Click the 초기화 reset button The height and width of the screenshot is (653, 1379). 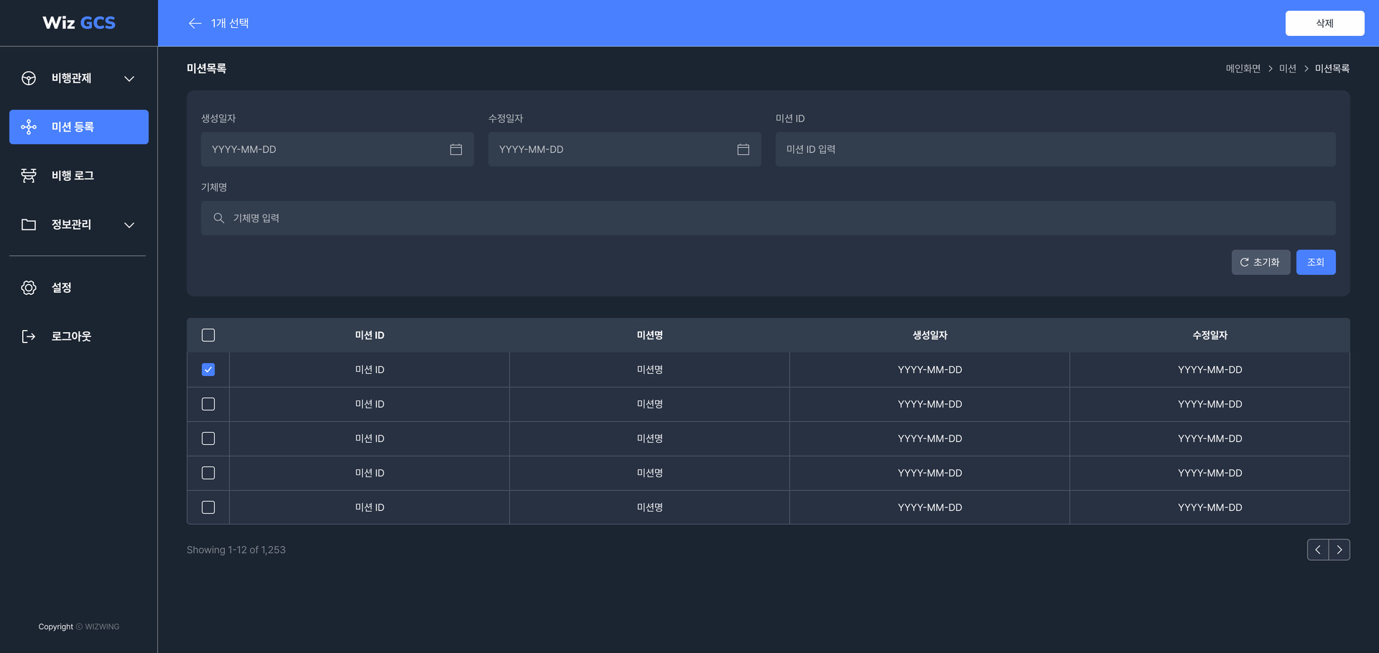pyautogui.click(x=1260, y=262)
